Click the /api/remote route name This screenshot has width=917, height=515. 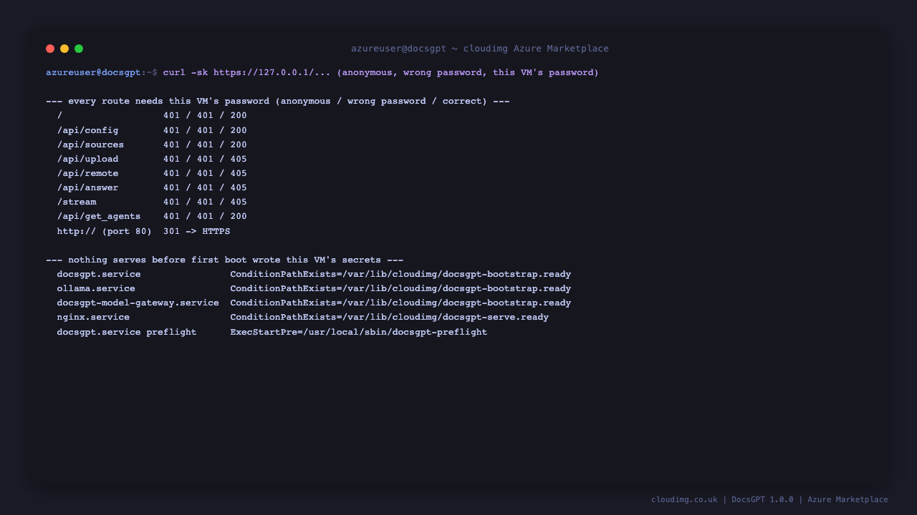(88, 173)
